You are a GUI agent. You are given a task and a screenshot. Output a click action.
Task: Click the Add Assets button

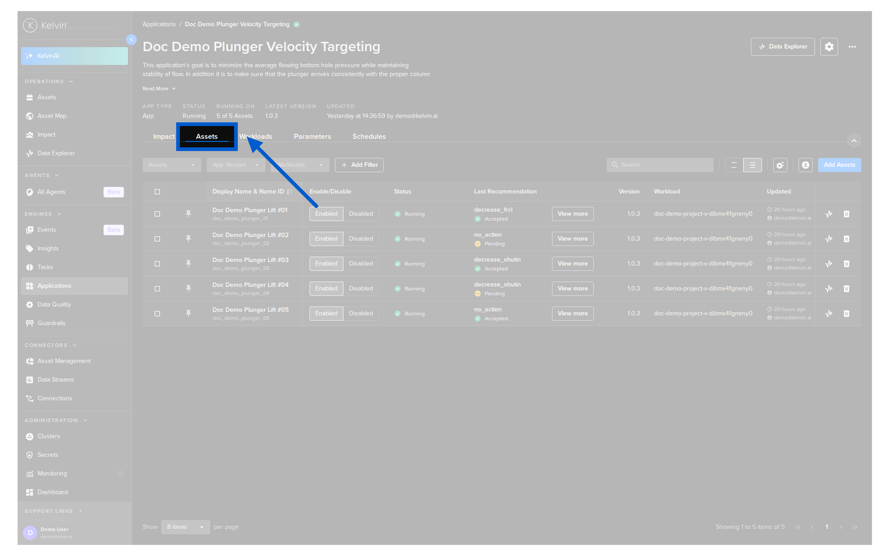(839, 165)
